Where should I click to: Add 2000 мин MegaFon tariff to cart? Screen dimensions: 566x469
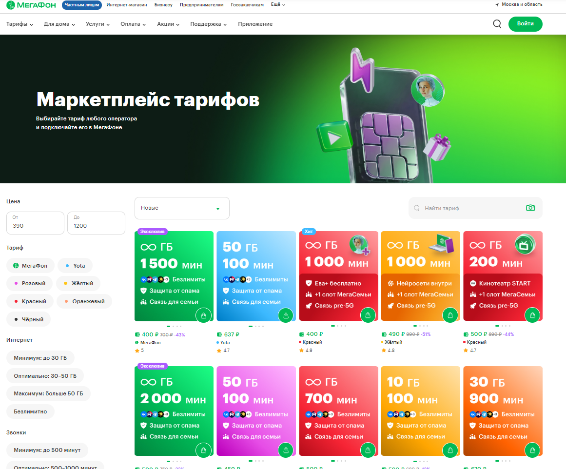[x=204, y=450]
